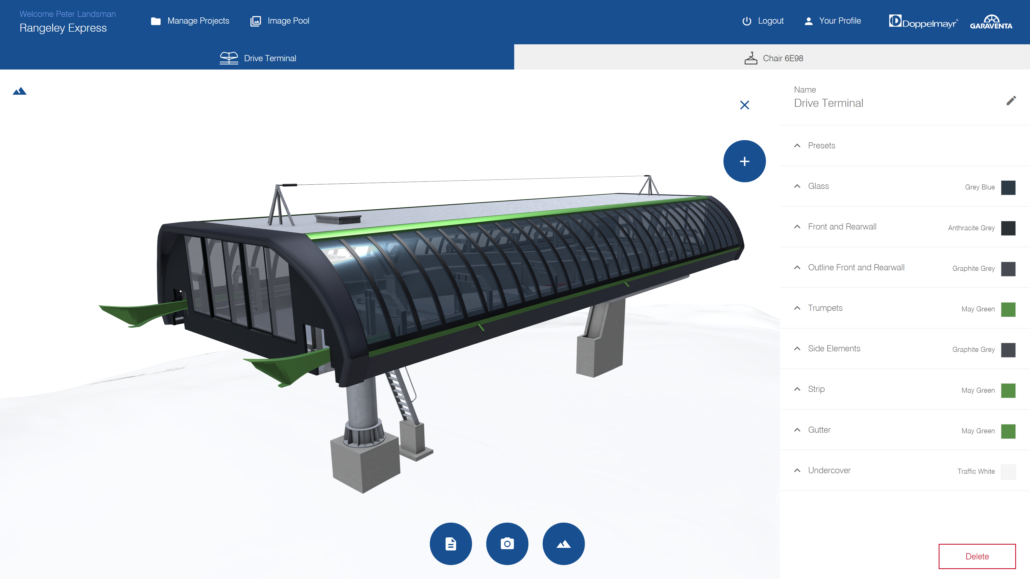The width and height of the screenshot is (1030, 579).
Task: Click the Logout link
Action: (x=763, y=21)
